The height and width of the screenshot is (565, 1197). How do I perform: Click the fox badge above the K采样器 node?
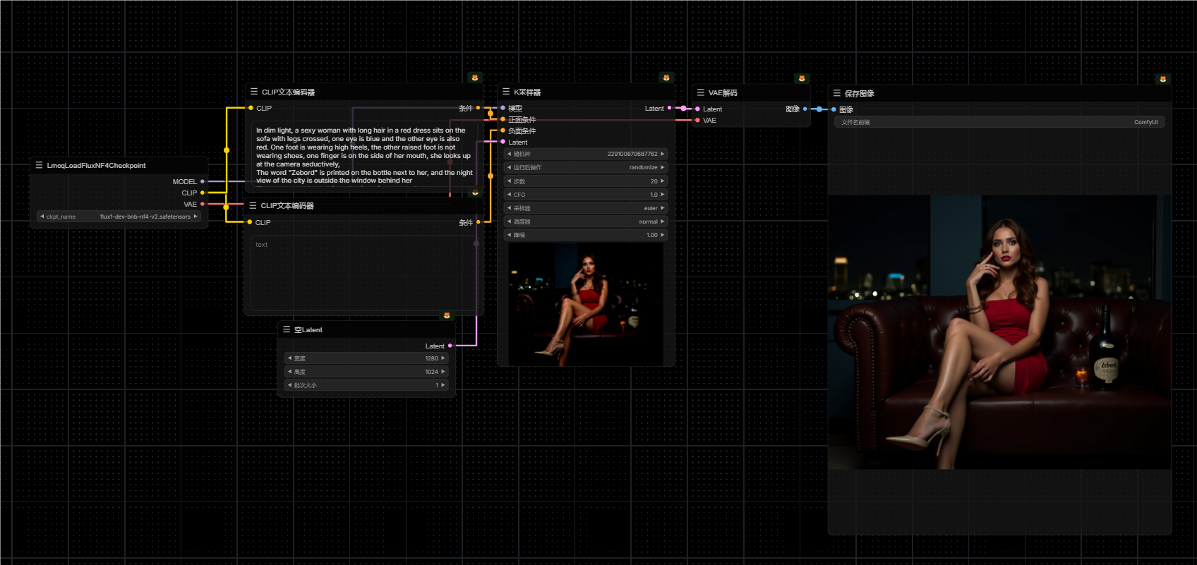[666, 78]
